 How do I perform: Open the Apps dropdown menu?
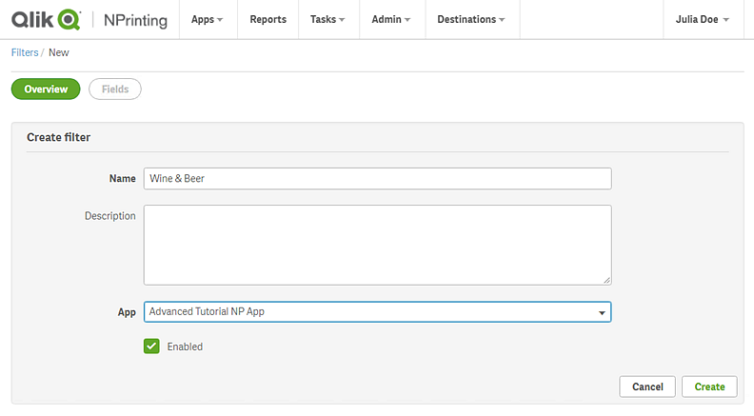point(208,19)
